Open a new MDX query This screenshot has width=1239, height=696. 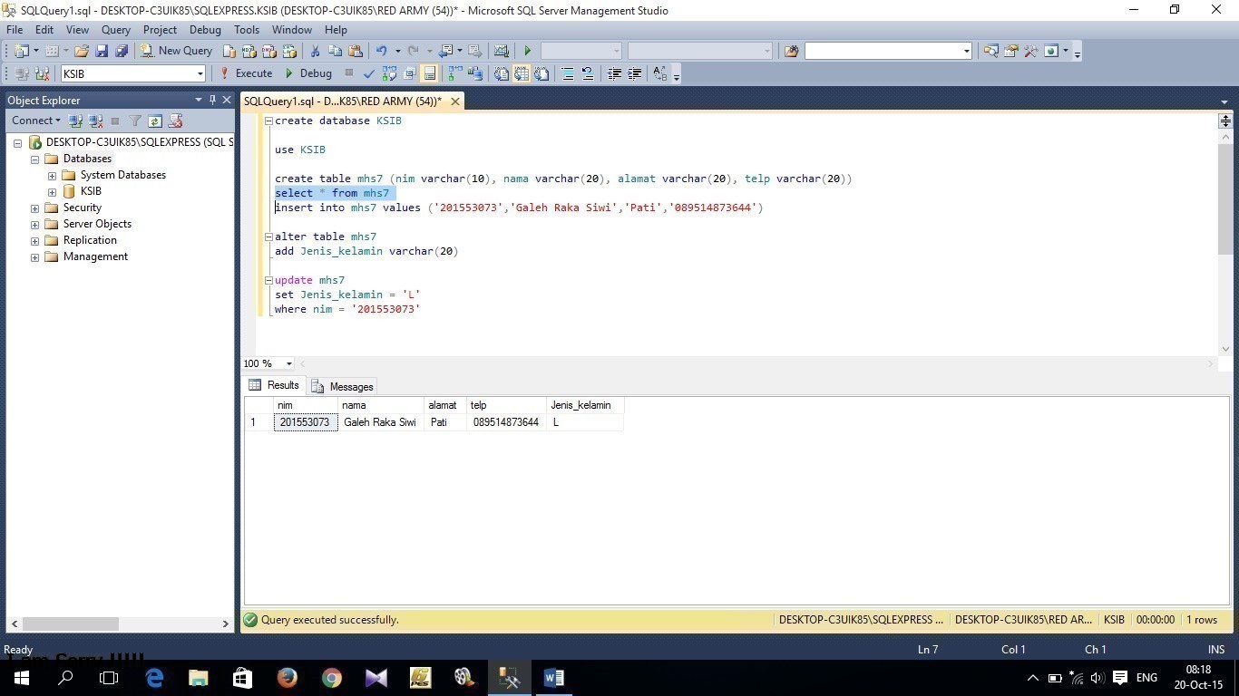249,51
